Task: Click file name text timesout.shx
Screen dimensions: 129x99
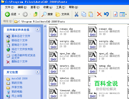Action: point(68,91)
